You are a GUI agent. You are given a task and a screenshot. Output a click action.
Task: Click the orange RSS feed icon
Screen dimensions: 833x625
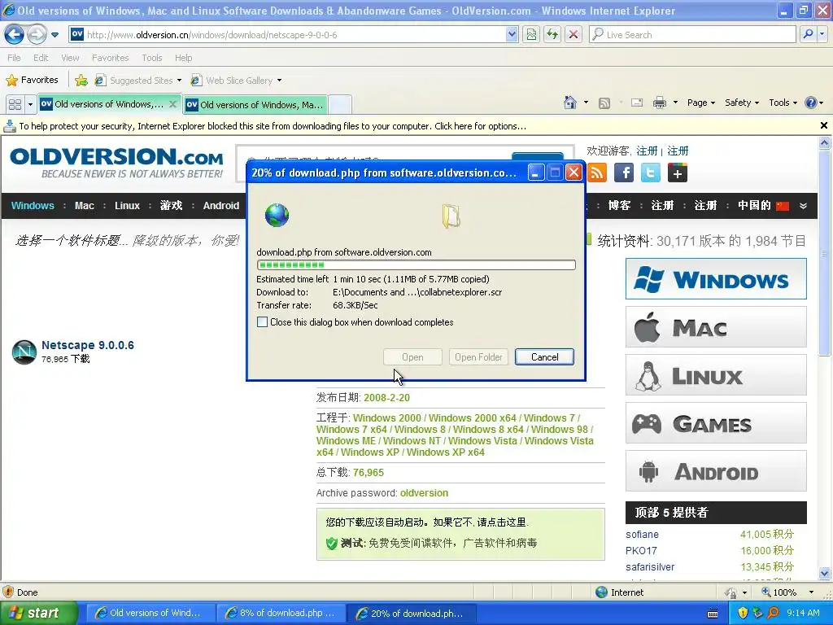597,173
